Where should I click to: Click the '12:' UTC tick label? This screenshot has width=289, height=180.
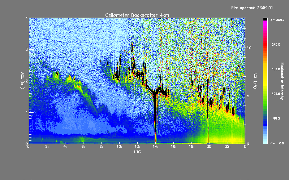pos(137,147)
